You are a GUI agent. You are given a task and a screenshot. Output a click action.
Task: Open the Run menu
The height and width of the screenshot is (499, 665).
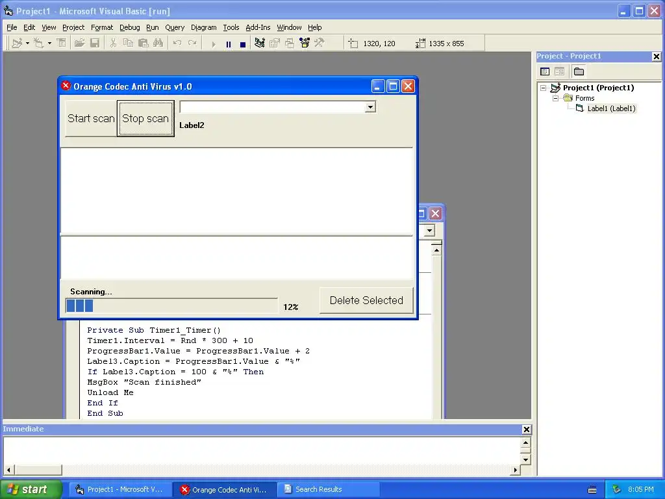pos(152,27)
